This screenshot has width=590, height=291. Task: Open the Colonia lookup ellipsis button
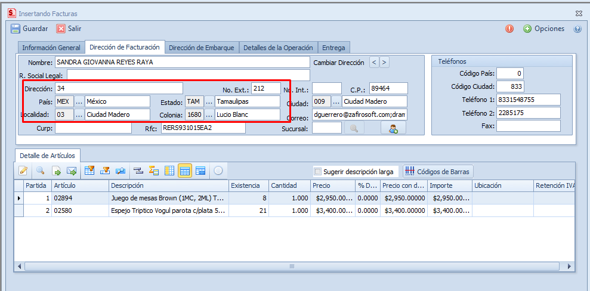(x=209, y=114)
